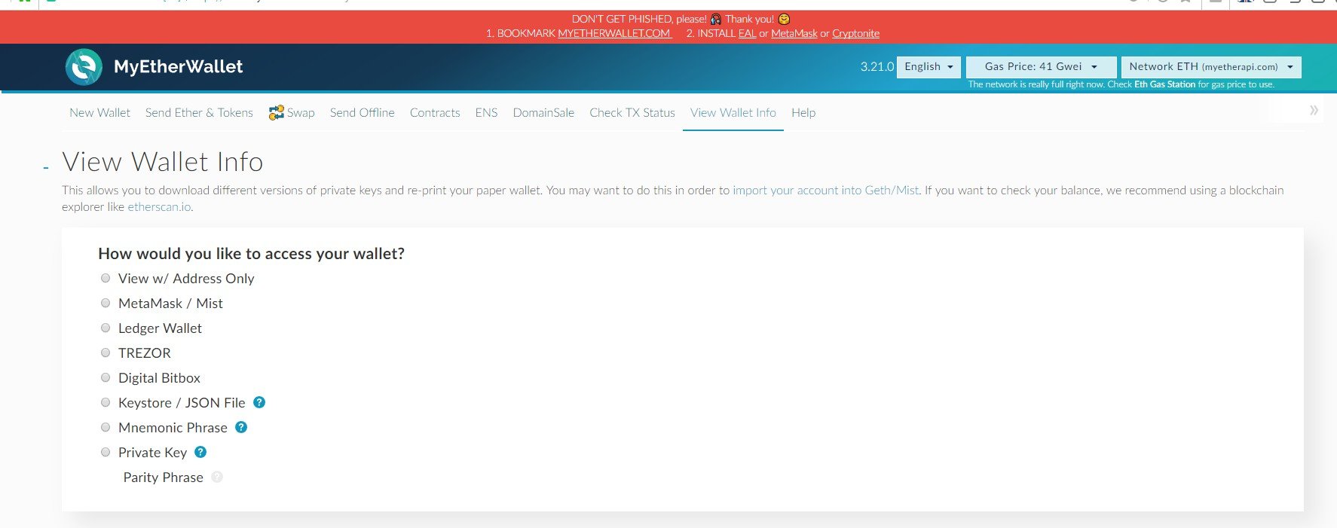Open Eth Gas Station link

1164,84
